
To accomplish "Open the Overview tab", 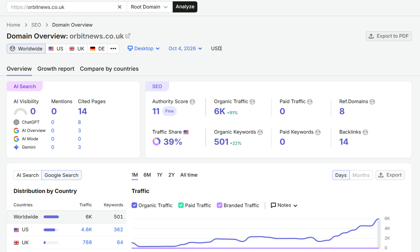I will point(19,69).
